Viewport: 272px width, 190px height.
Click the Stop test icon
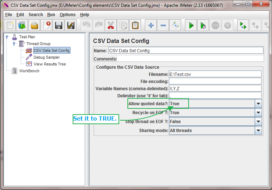click(x=215, y=25)
